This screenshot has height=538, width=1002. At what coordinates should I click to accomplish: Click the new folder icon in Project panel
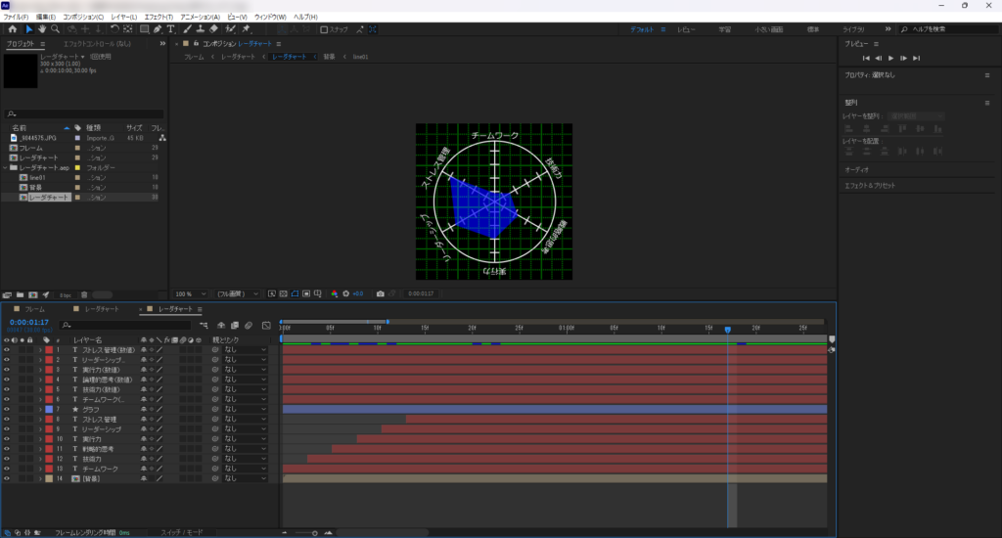20,295
